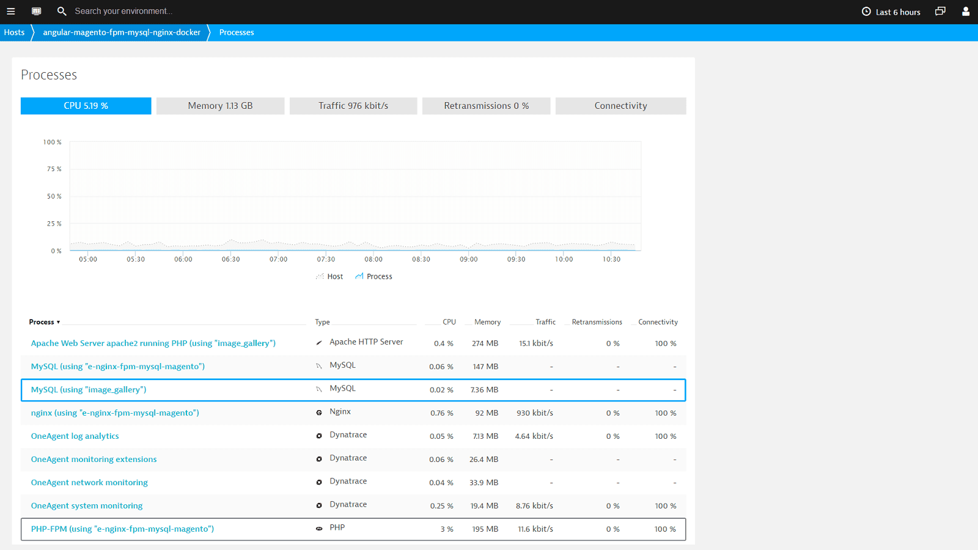Open OneAgent monitoring extensions process

click(x=94, y=460)
